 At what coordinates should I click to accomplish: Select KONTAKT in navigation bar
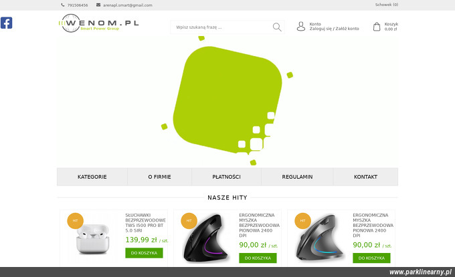tap(365, 177)
